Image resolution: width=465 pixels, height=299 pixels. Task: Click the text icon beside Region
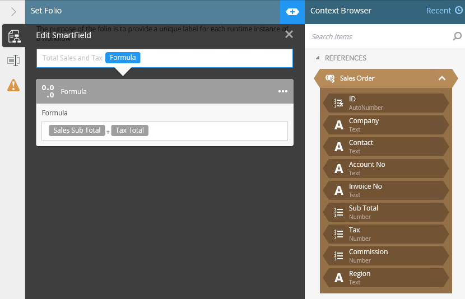click(339, 278)
